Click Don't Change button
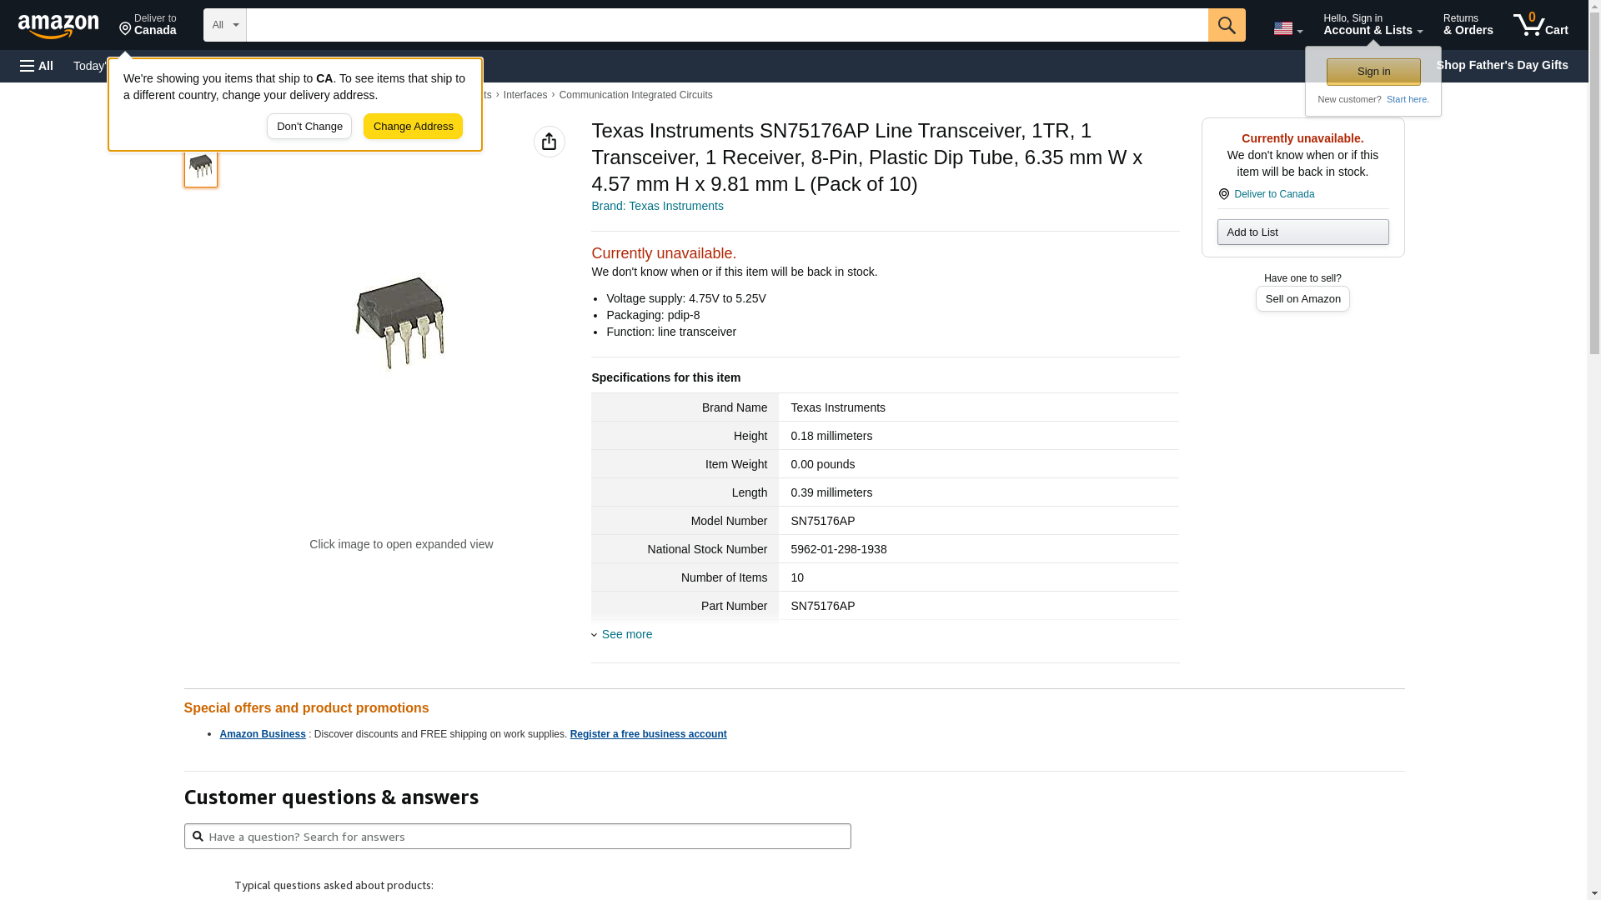This screenshot has height=900, width=1601. [x=309, y=127]
